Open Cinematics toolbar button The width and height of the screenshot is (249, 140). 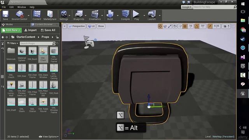(95, 15)
